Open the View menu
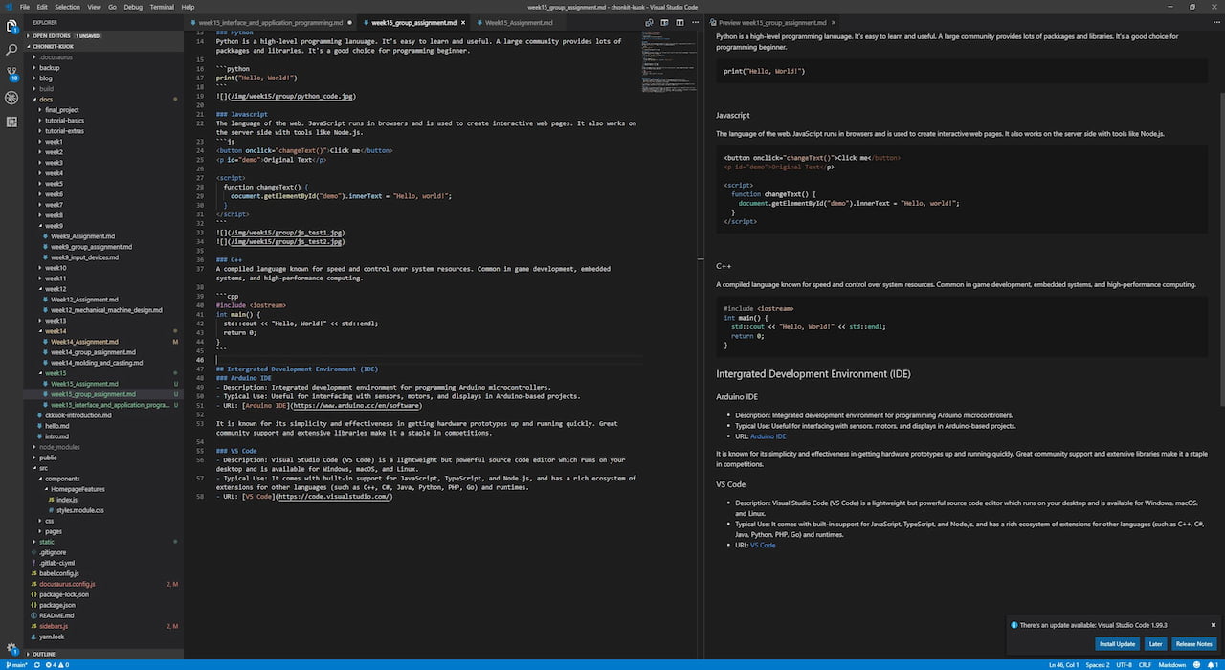This screenshot has height=670, width=1225. pos(94,6)
